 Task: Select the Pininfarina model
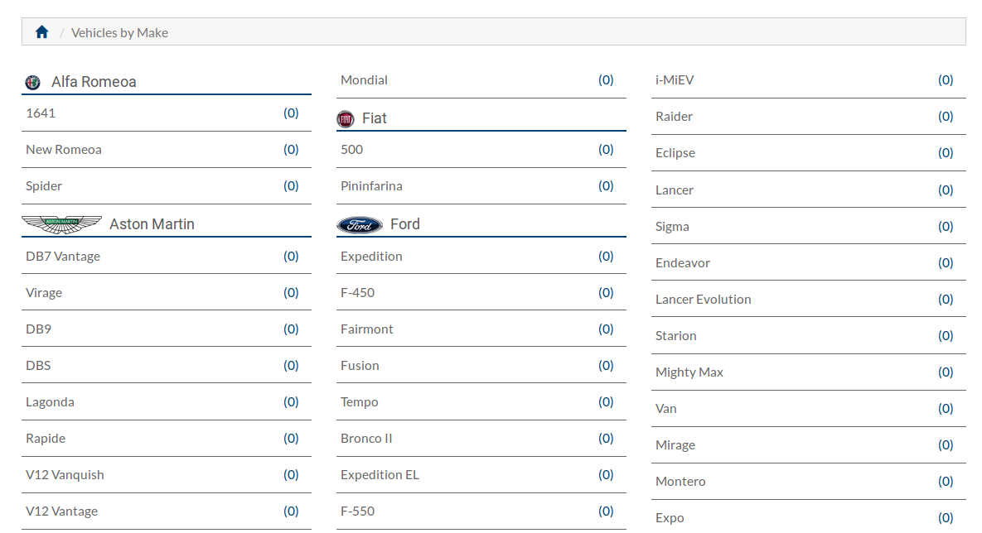[371, 185]
